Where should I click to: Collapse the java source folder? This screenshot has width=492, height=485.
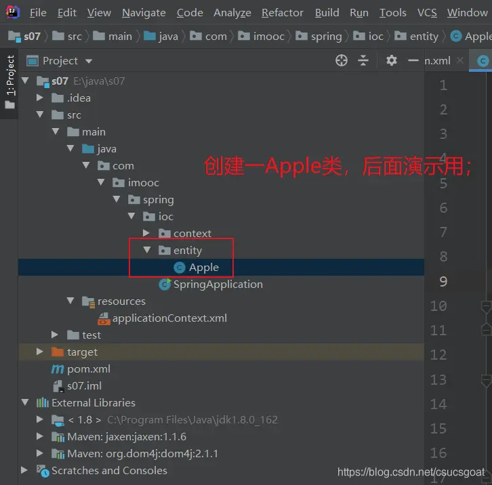point(70,148)
